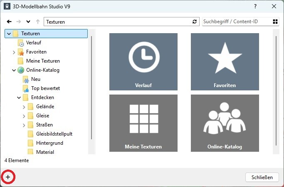
Task: Select Verlauf in the folder tree
Action: tap(34, 43)
